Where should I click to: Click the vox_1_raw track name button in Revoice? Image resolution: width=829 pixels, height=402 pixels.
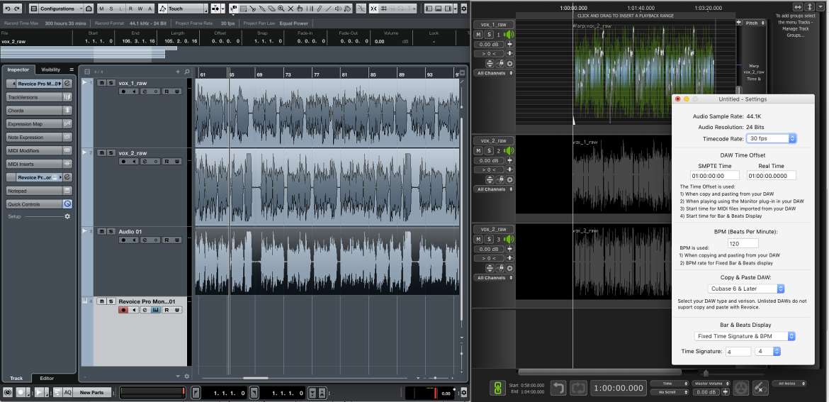pos(493,24)
